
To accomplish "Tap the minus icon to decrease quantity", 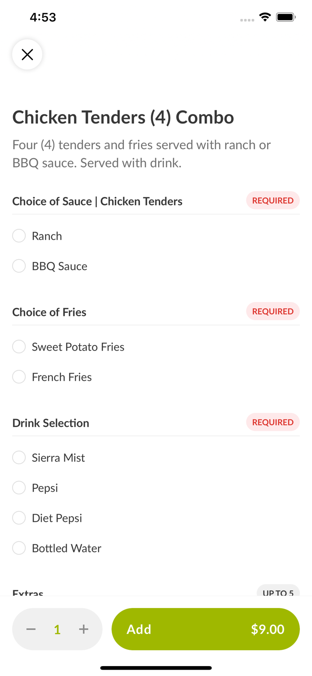I will coord(31,629).
